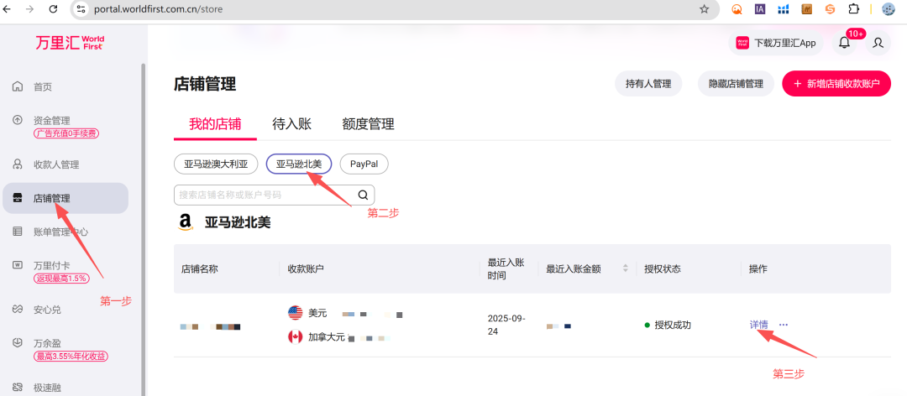Click the orange Q extension icon
Viewport: 907px width, 396px height.
(737, 8)
